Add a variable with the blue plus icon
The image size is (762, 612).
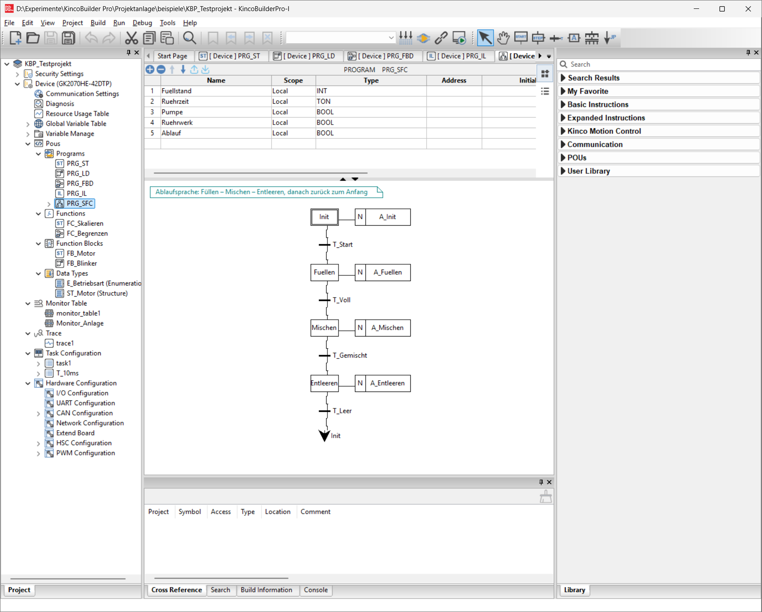[x=150, y=70]
